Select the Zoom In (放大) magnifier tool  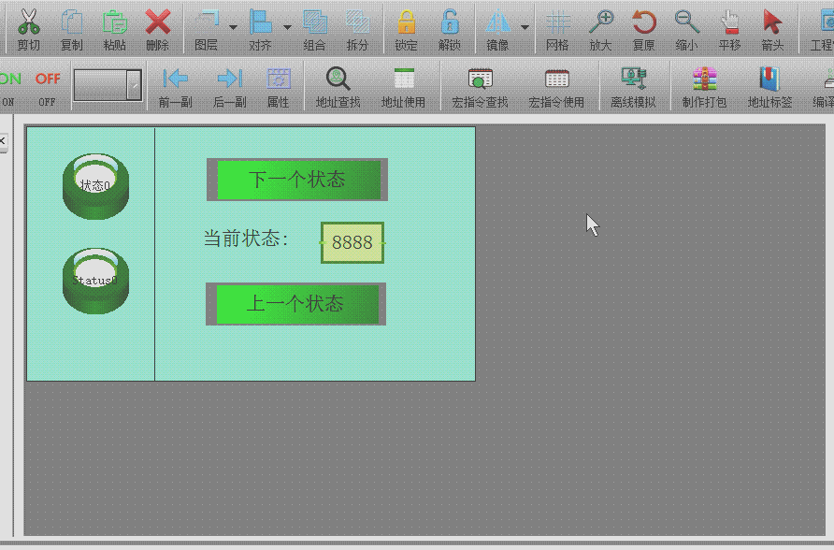(600, 23)
